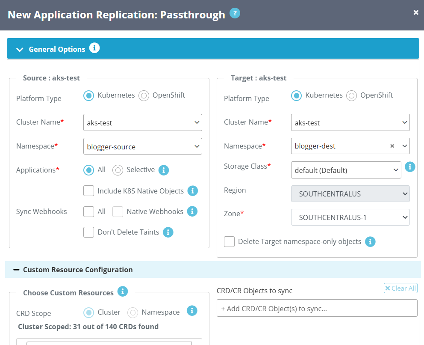Click the Clear All button
424x345 pixels.
coord(400,288)
